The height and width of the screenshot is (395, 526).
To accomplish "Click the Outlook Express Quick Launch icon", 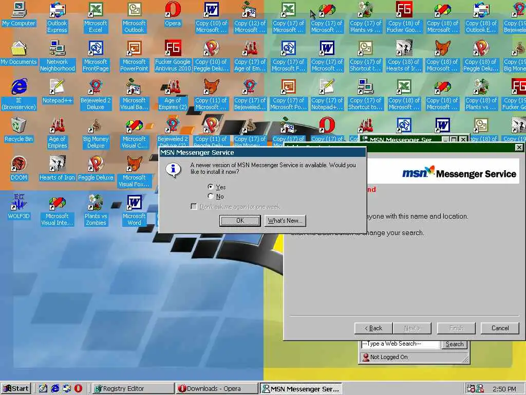I will (x=67, y=389).
